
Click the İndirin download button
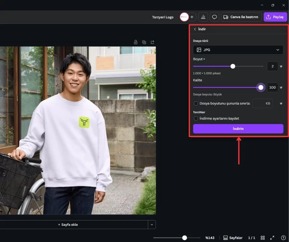[x=238, y=129]
